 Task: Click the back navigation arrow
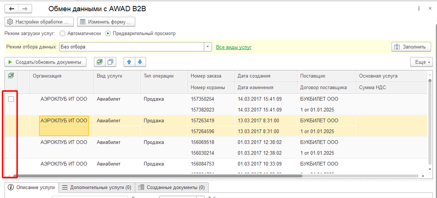[12, 9]
